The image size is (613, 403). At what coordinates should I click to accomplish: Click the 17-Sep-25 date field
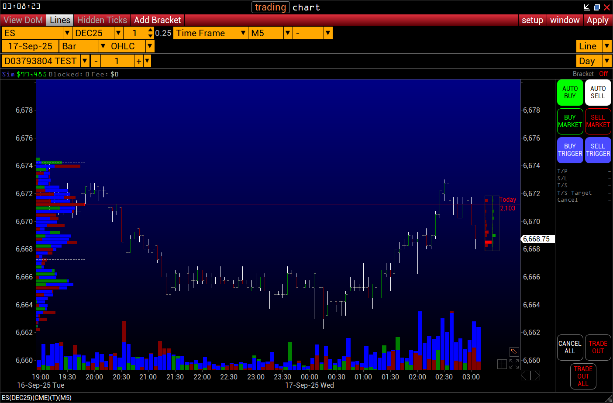[x=30, y=46]
